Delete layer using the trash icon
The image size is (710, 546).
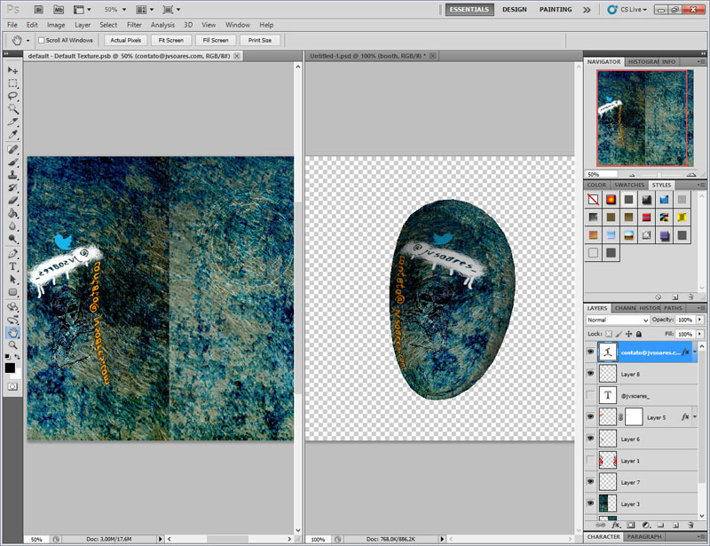click(690, 526)
